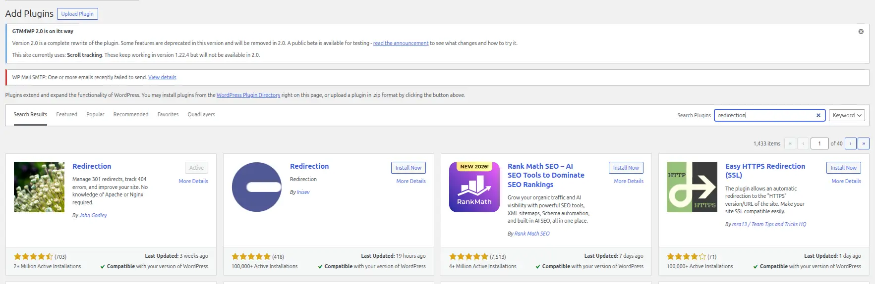This screenshot has width=875, height=284.
Task: Open Easy HTTPS Redirection plugin icon
Action: (692, 187)
